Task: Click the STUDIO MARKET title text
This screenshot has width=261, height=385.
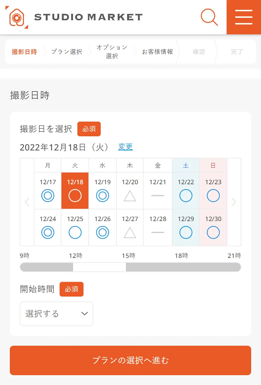Action: point(88,17)
